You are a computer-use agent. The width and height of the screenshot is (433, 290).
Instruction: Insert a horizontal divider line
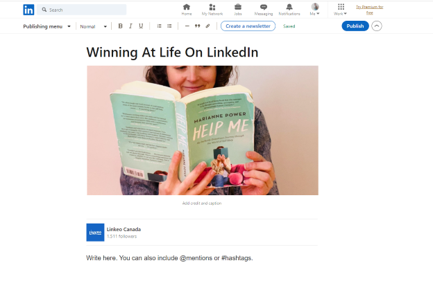pos(187,26)
